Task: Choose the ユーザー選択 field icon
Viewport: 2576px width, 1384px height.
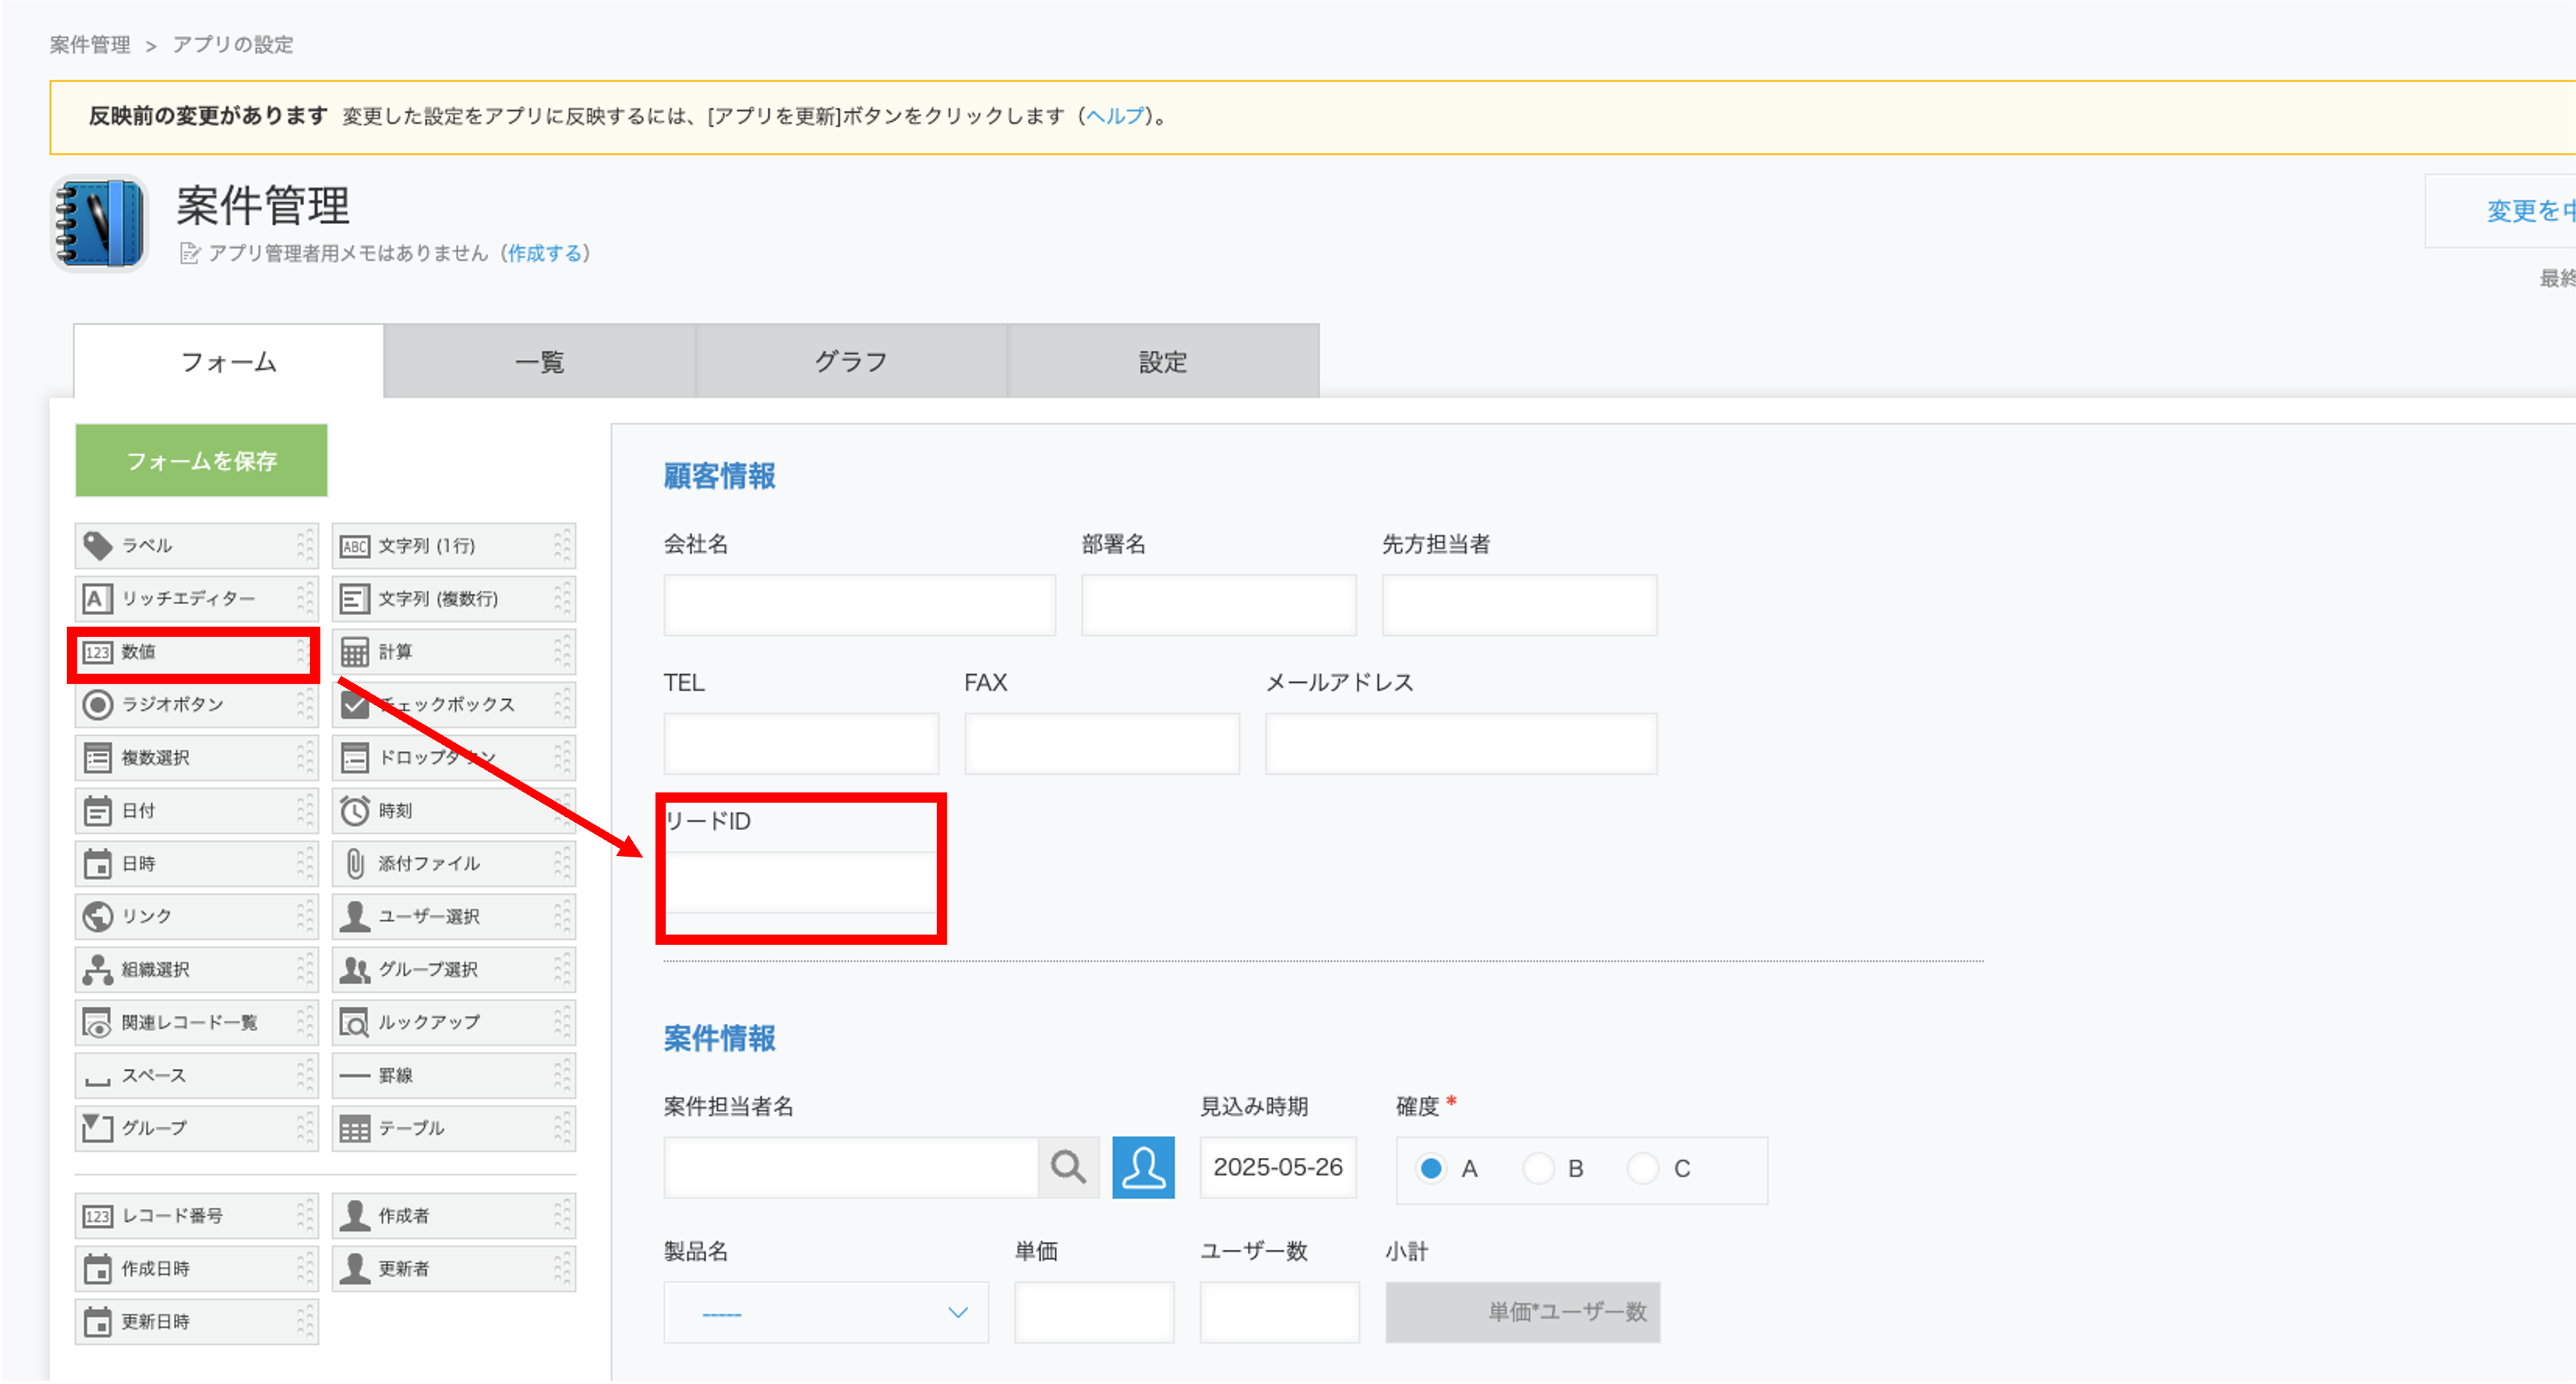Action: point(354,917)
